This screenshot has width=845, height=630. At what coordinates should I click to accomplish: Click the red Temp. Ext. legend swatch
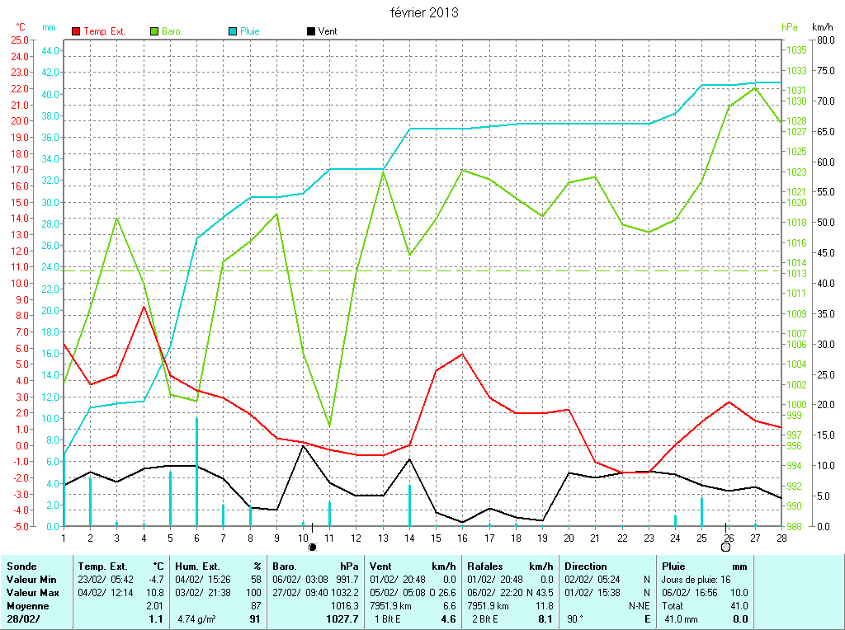(x=77, y=31)
